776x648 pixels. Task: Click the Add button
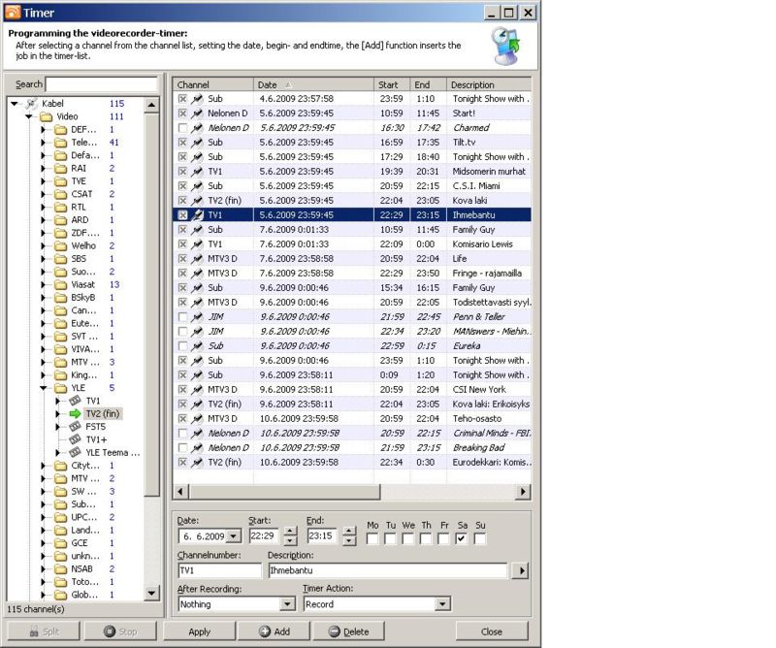(x=275, y=632)
